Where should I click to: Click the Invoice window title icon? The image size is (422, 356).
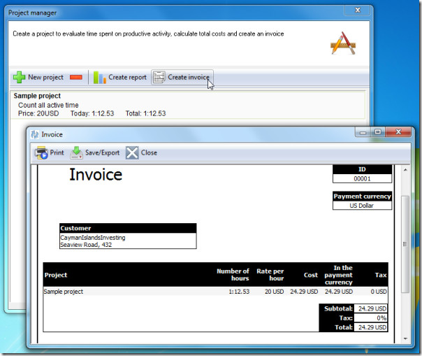[35, 134]
